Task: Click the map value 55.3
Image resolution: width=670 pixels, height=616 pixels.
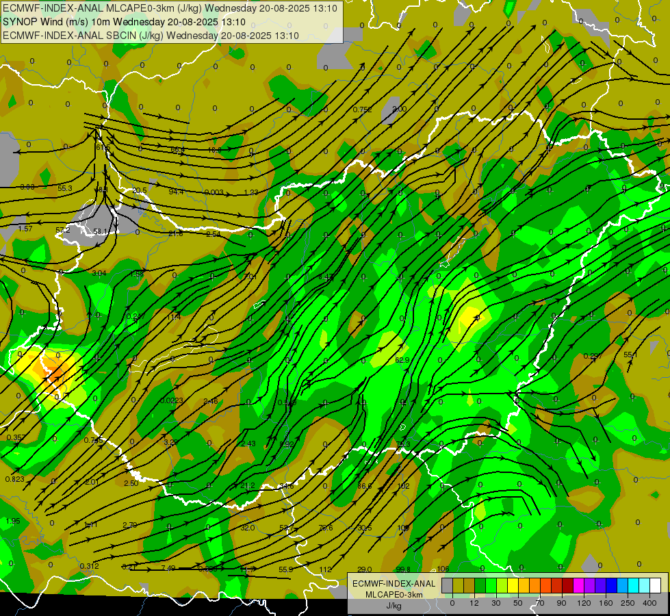Action: tap(65, 188)
